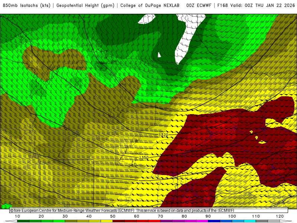Click the legend value 60
297x223 pixels.
137,216
